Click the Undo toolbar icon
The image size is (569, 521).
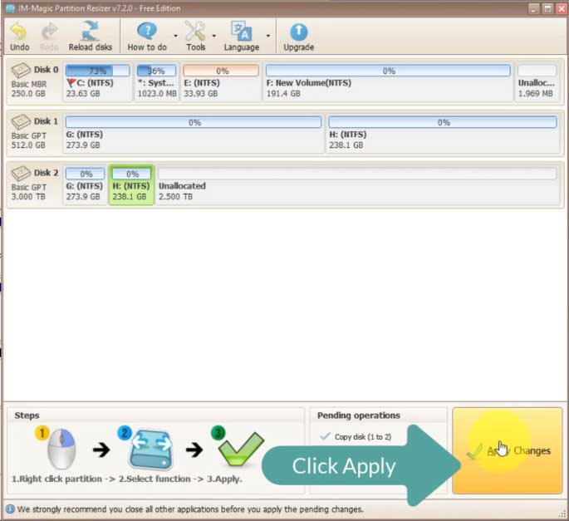tap(19, 32)
